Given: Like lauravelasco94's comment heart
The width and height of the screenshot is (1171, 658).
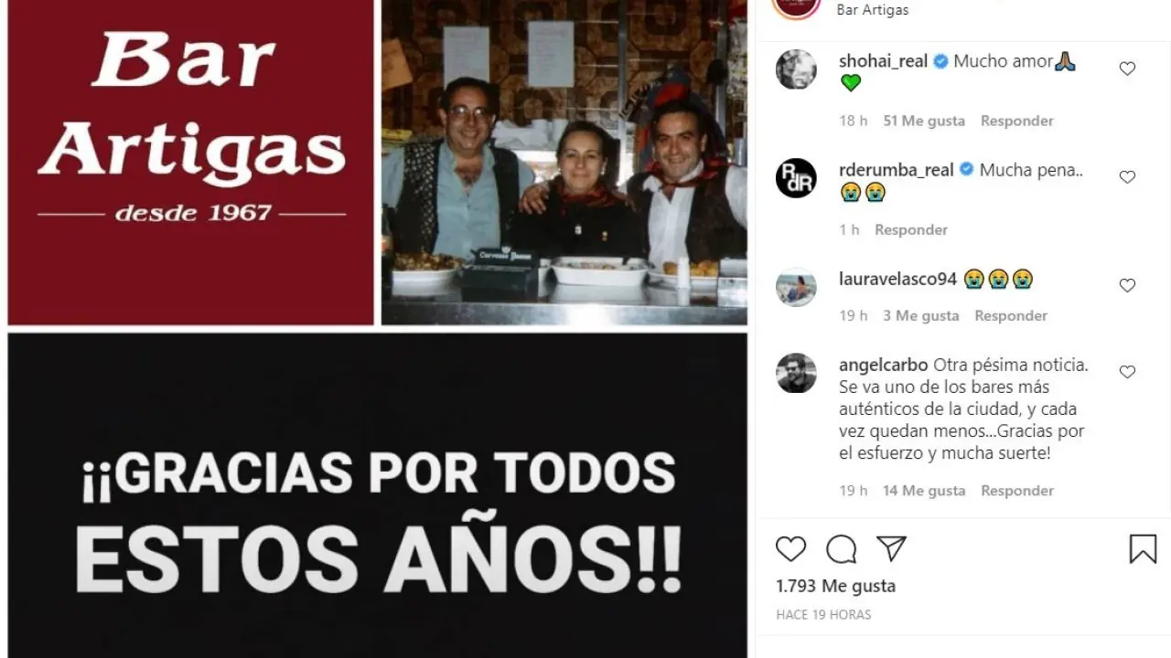Looking at the screenshot, I should pos(1127,286).
